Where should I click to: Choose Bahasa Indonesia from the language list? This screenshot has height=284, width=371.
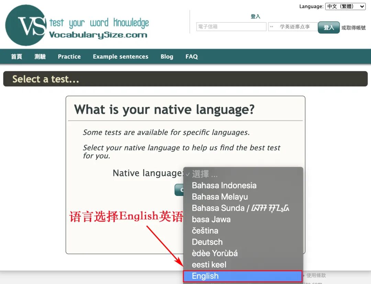click(x=243, y=185)
